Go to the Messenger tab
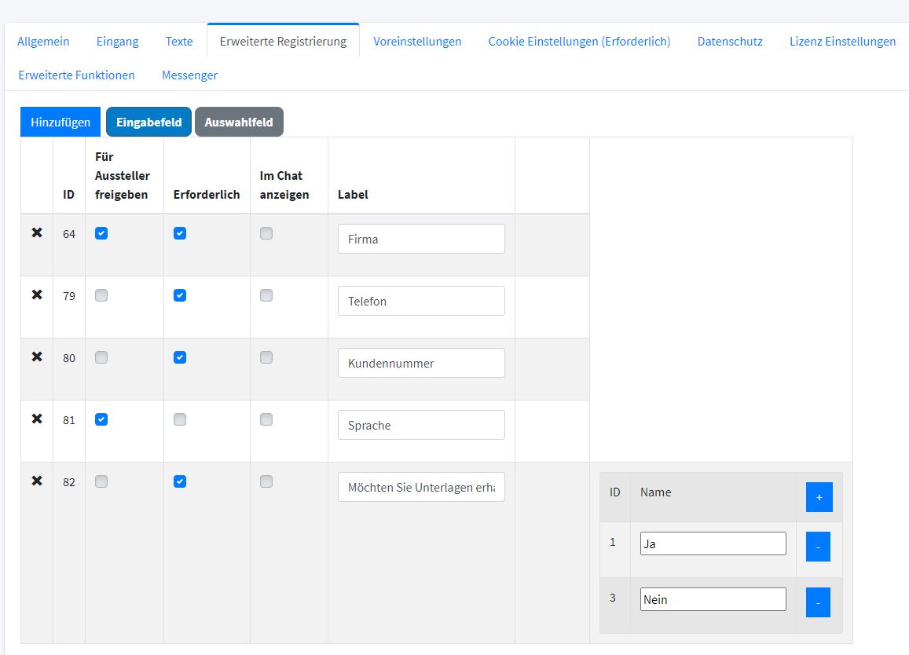 189,75
